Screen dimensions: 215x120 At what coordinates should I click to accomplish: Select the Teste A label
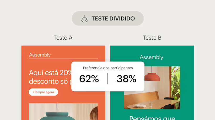(63, 38)
